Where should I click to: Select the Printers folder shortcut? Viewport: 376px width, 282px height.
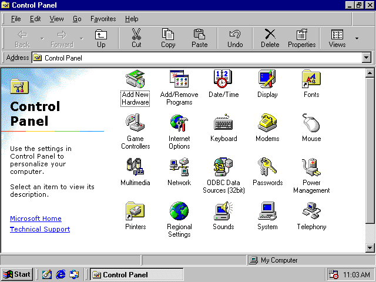135,211
